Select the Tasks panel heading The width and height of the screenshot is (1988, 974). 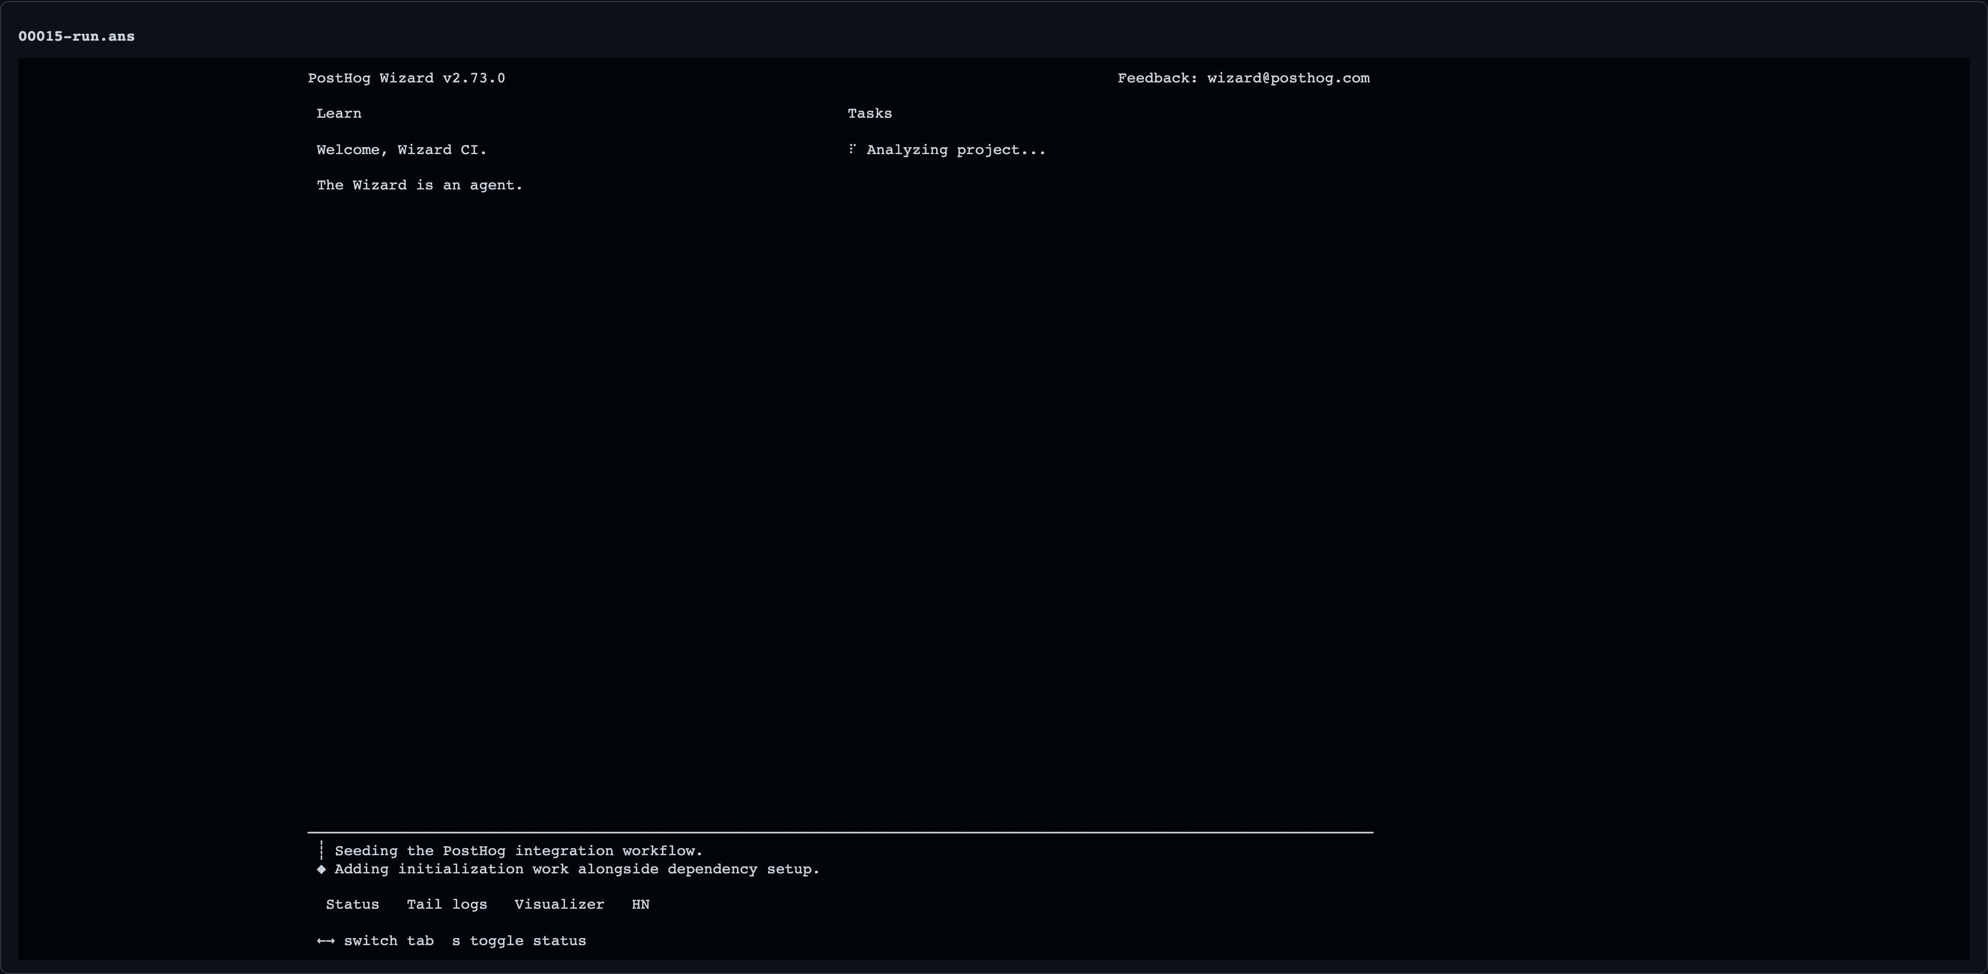[870, 113]
